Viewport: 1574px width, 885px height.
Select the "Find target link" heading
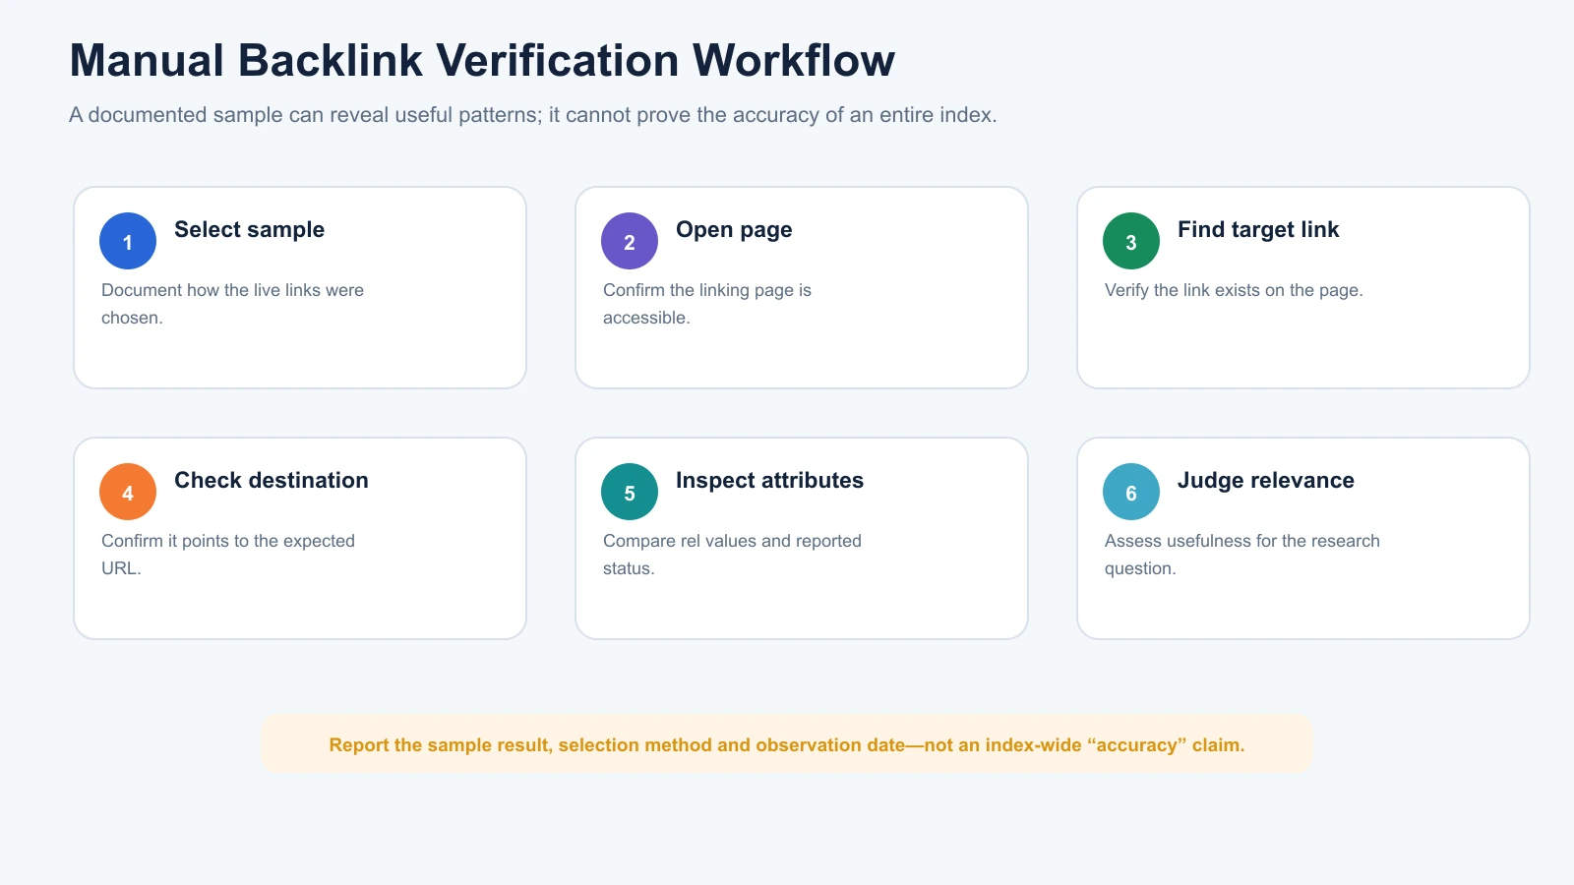pyautogui.click(x=1258, y=230)
